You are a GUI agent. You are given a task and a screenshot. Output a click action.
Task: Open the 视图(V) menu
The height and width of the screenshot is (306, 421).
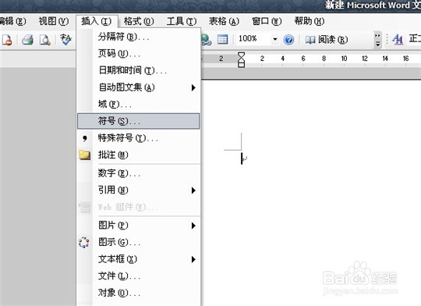pos(54,21)
